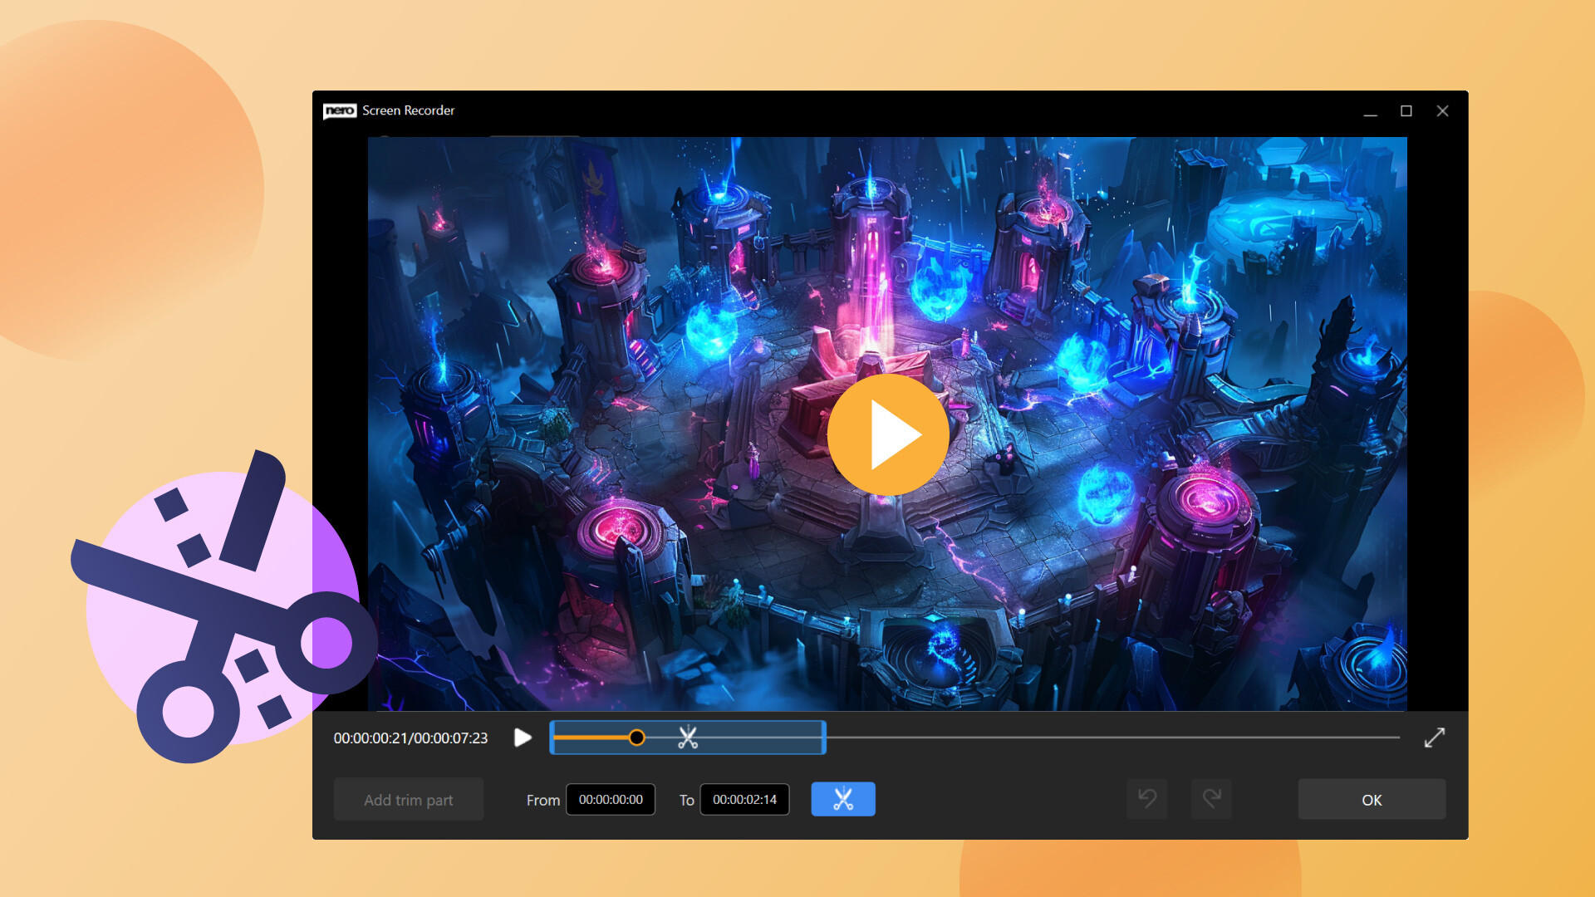Expand the player with the diagonal arrow icon
1595x897 pixels.
coord(1434,738)
